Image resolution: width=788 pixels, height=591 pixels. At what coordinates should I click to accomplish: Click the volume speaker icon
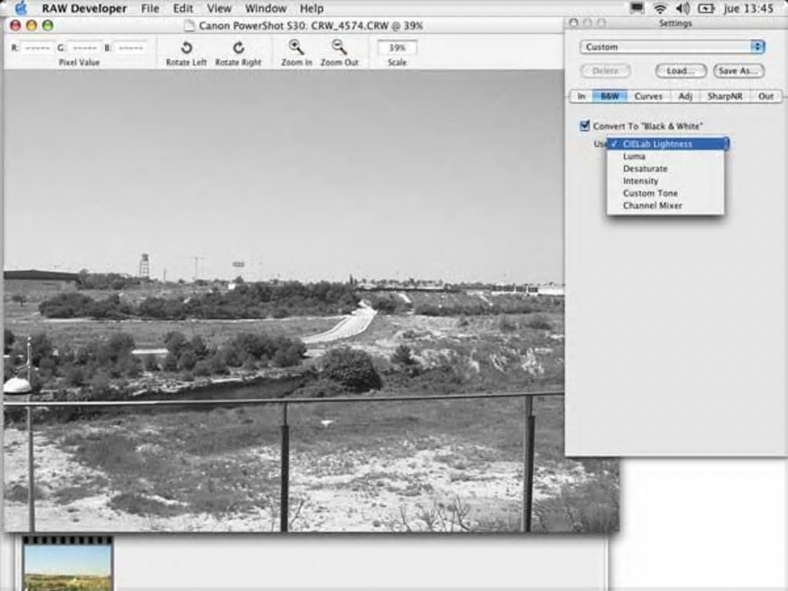click(682, 8)
